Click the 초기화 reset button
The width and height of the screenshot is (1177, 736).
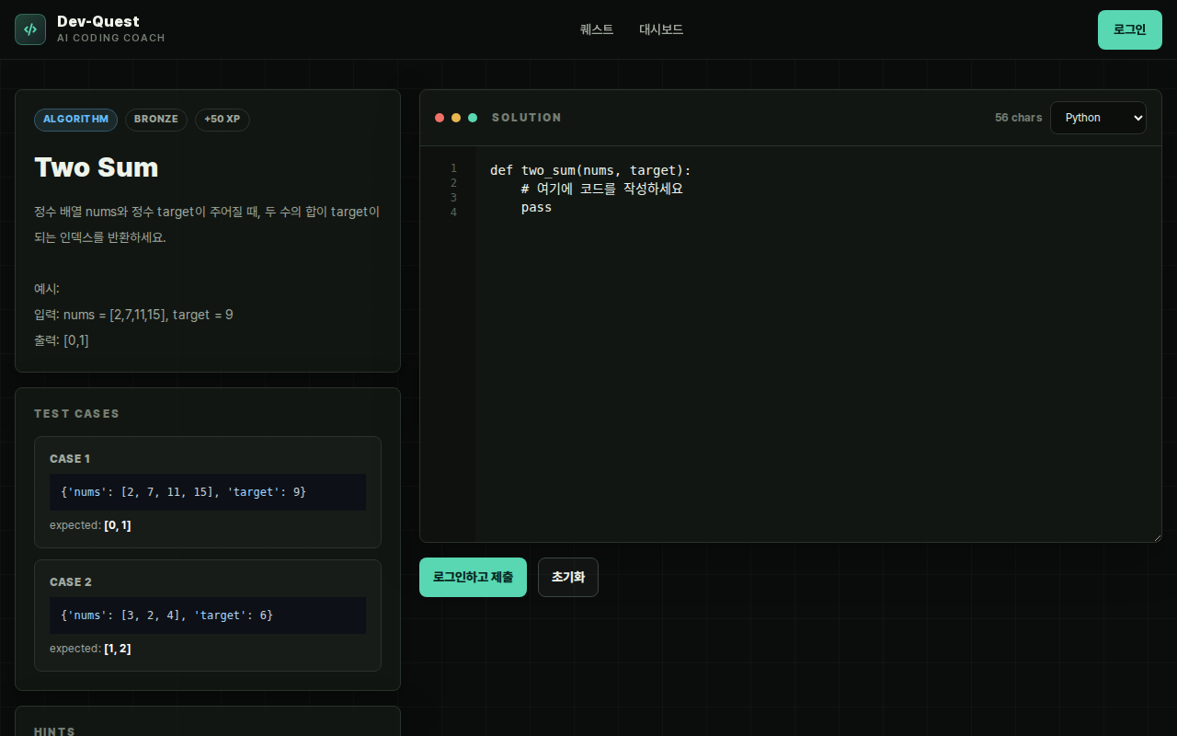click(568, 577)
